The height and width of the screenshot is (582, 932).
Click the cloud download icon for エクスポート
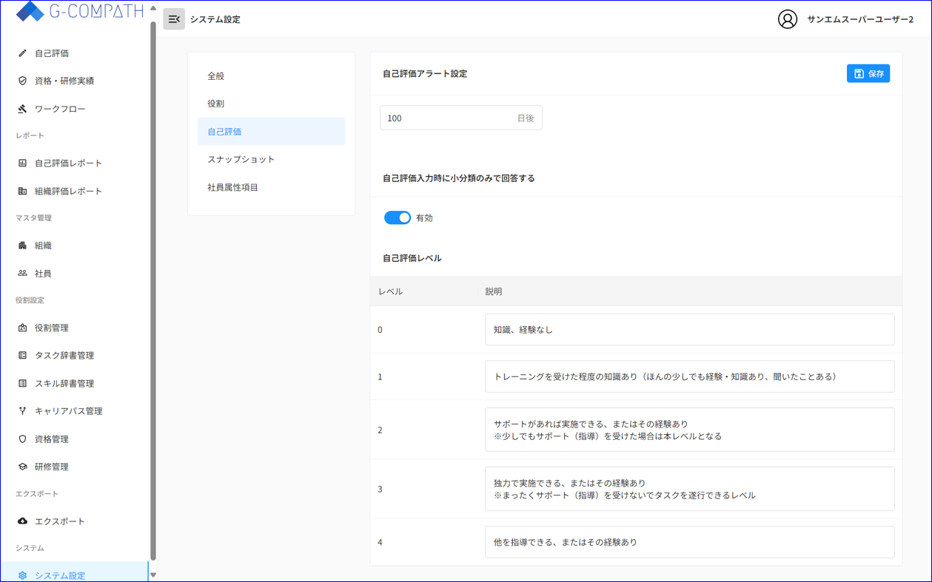[22, 521]
